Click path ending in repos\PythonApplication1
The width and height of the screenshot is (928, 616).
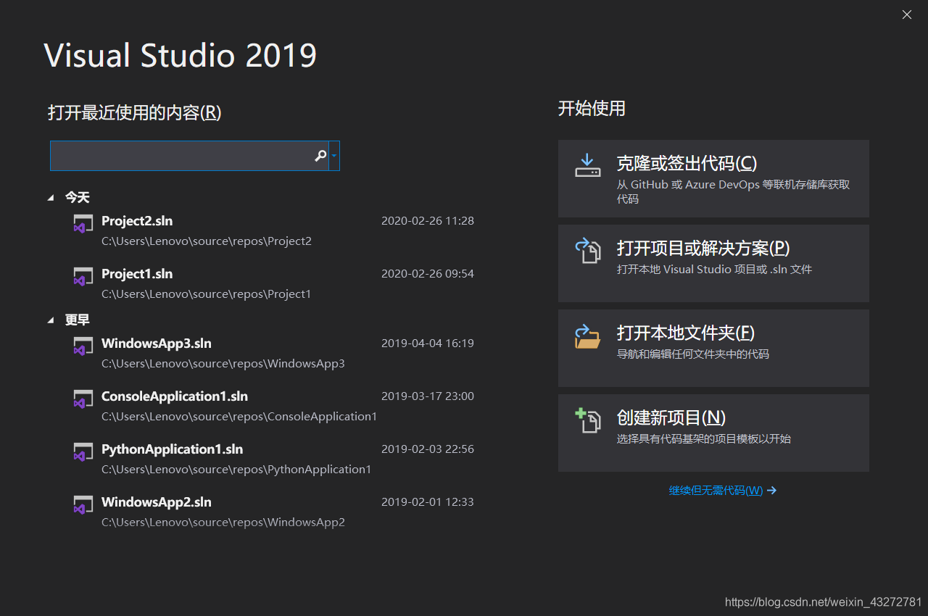click(236, 470)
